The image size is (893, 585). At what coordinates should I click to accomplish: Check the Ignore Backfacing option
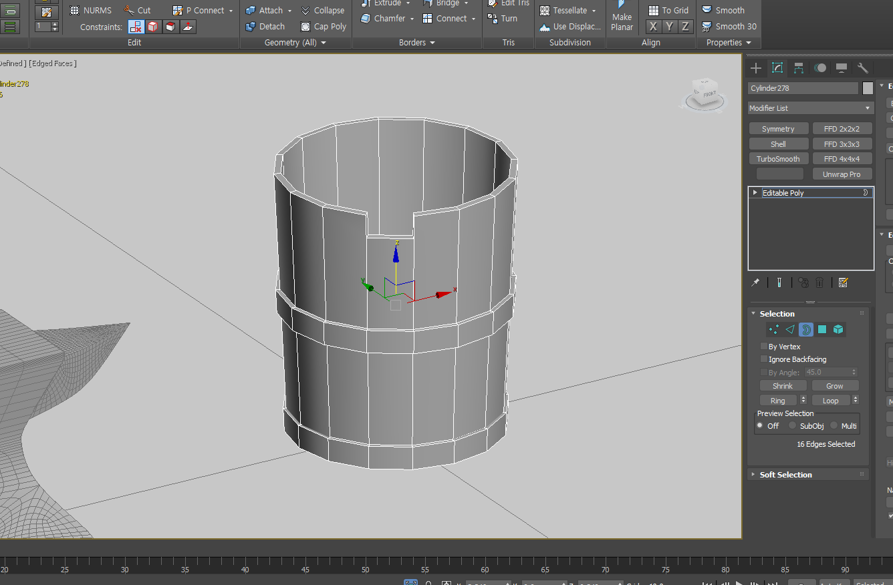(764, 359)
